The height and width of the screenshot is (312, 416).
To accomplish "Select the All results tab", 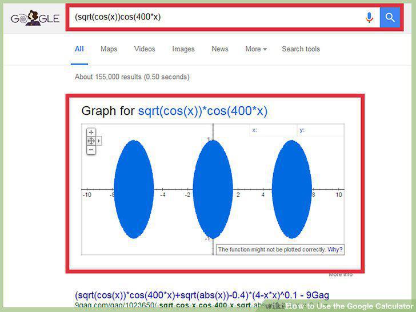I will (79, 49).
